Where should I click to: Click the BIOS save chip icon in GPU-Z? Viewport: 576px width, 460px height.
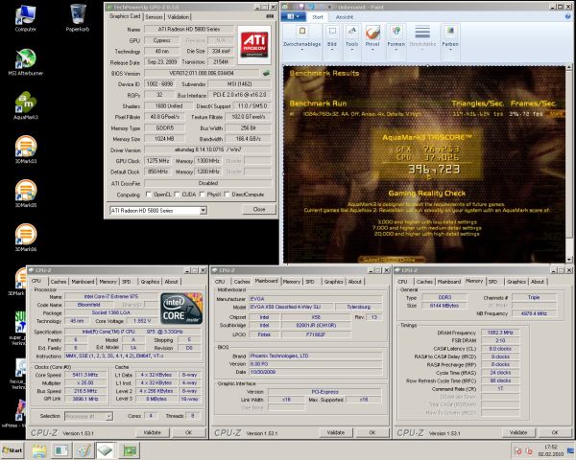coord(266,73)
